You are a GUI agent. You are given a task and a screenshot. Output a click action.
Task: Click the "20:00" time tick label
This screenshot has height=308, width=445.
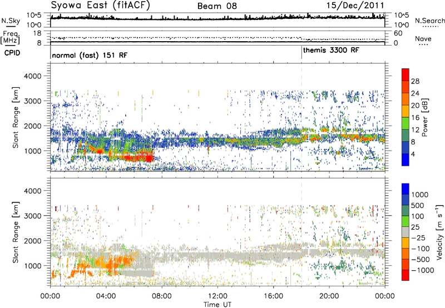[329, 296]
